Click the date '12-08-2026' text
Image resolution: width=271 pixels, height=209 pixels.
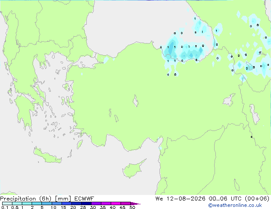[x=186, y=199]
